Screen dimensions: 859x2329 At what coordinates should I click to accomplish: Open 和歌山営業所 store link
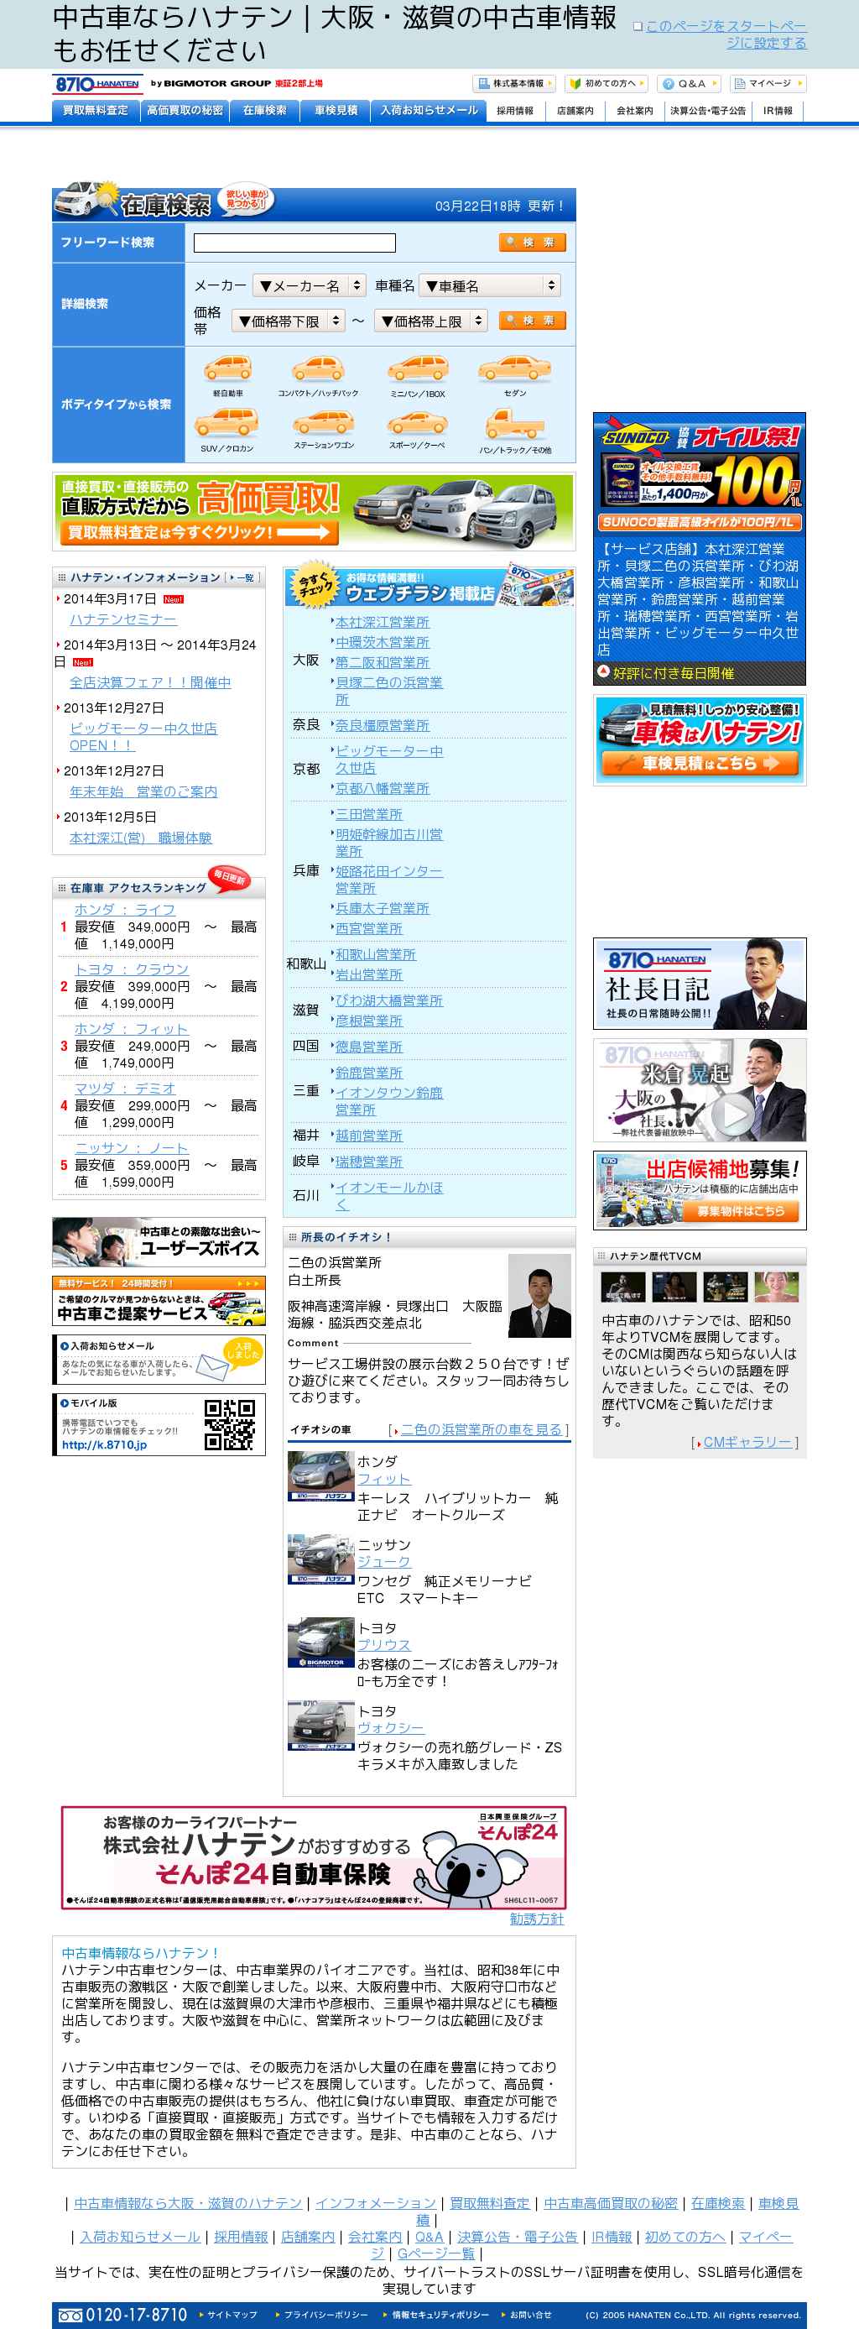click(x=376, y=954)
